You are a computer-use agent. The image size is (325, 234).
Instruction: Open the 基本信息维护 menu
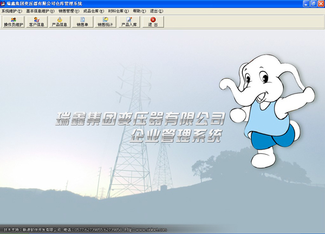pos(40,11)
